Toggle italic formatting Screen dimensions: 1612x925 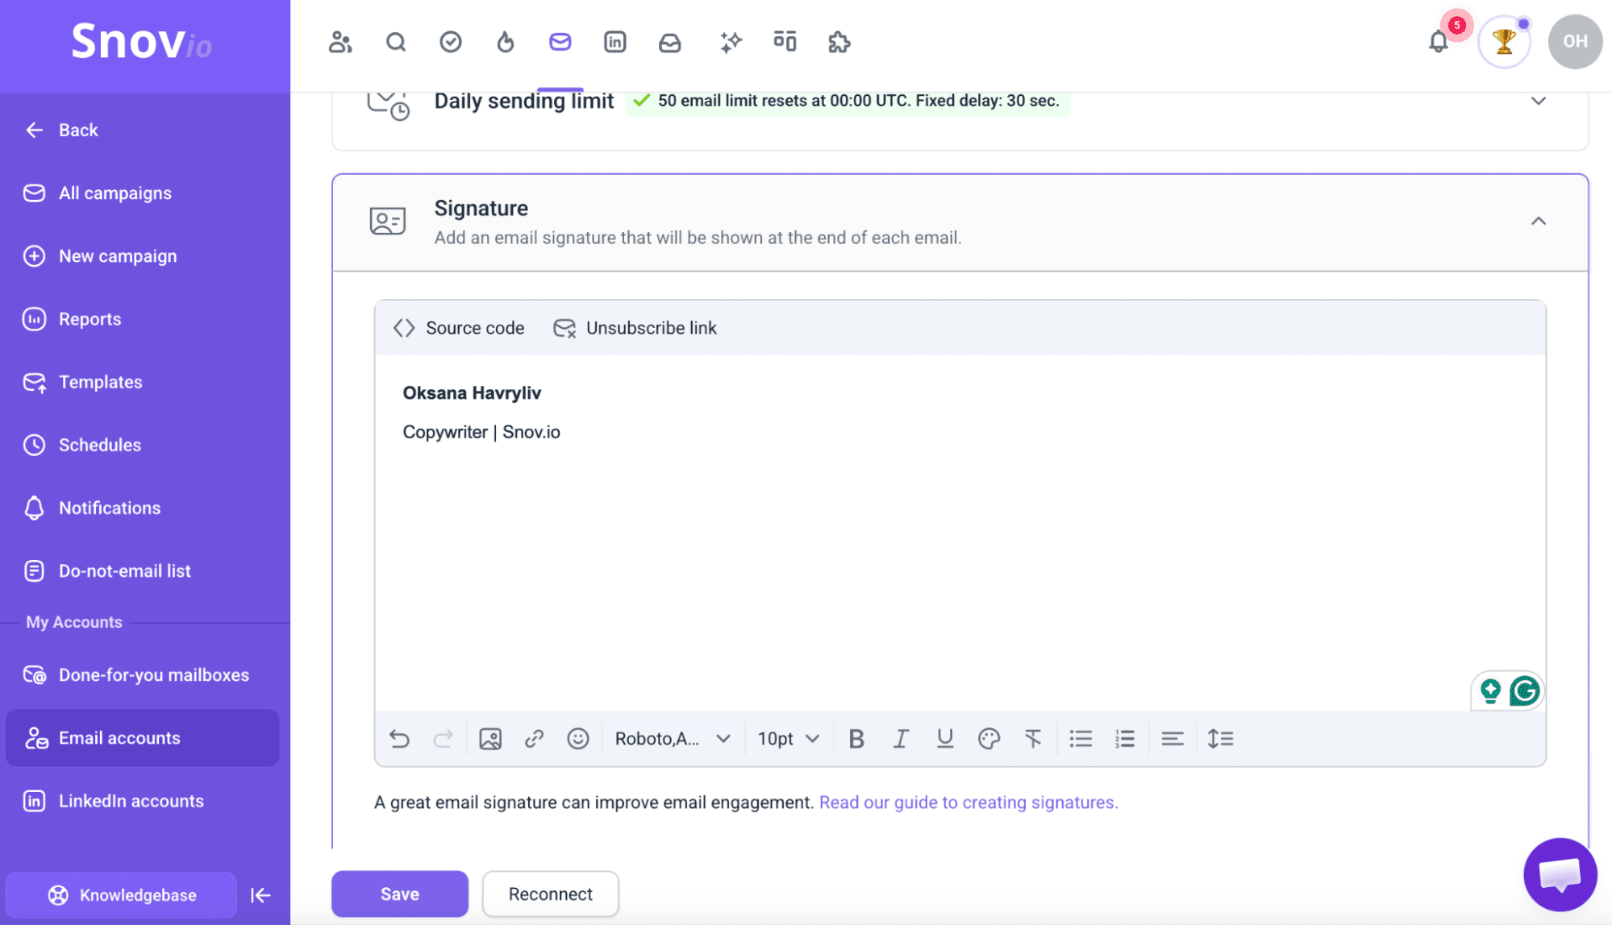901,738
